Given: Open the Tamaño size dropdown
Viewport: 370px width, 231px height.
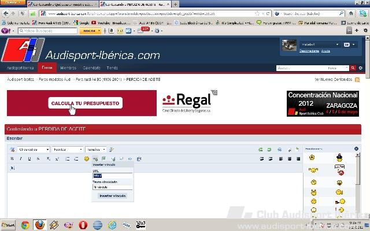Looking at the screenshot, I should (x=95, y=150).
